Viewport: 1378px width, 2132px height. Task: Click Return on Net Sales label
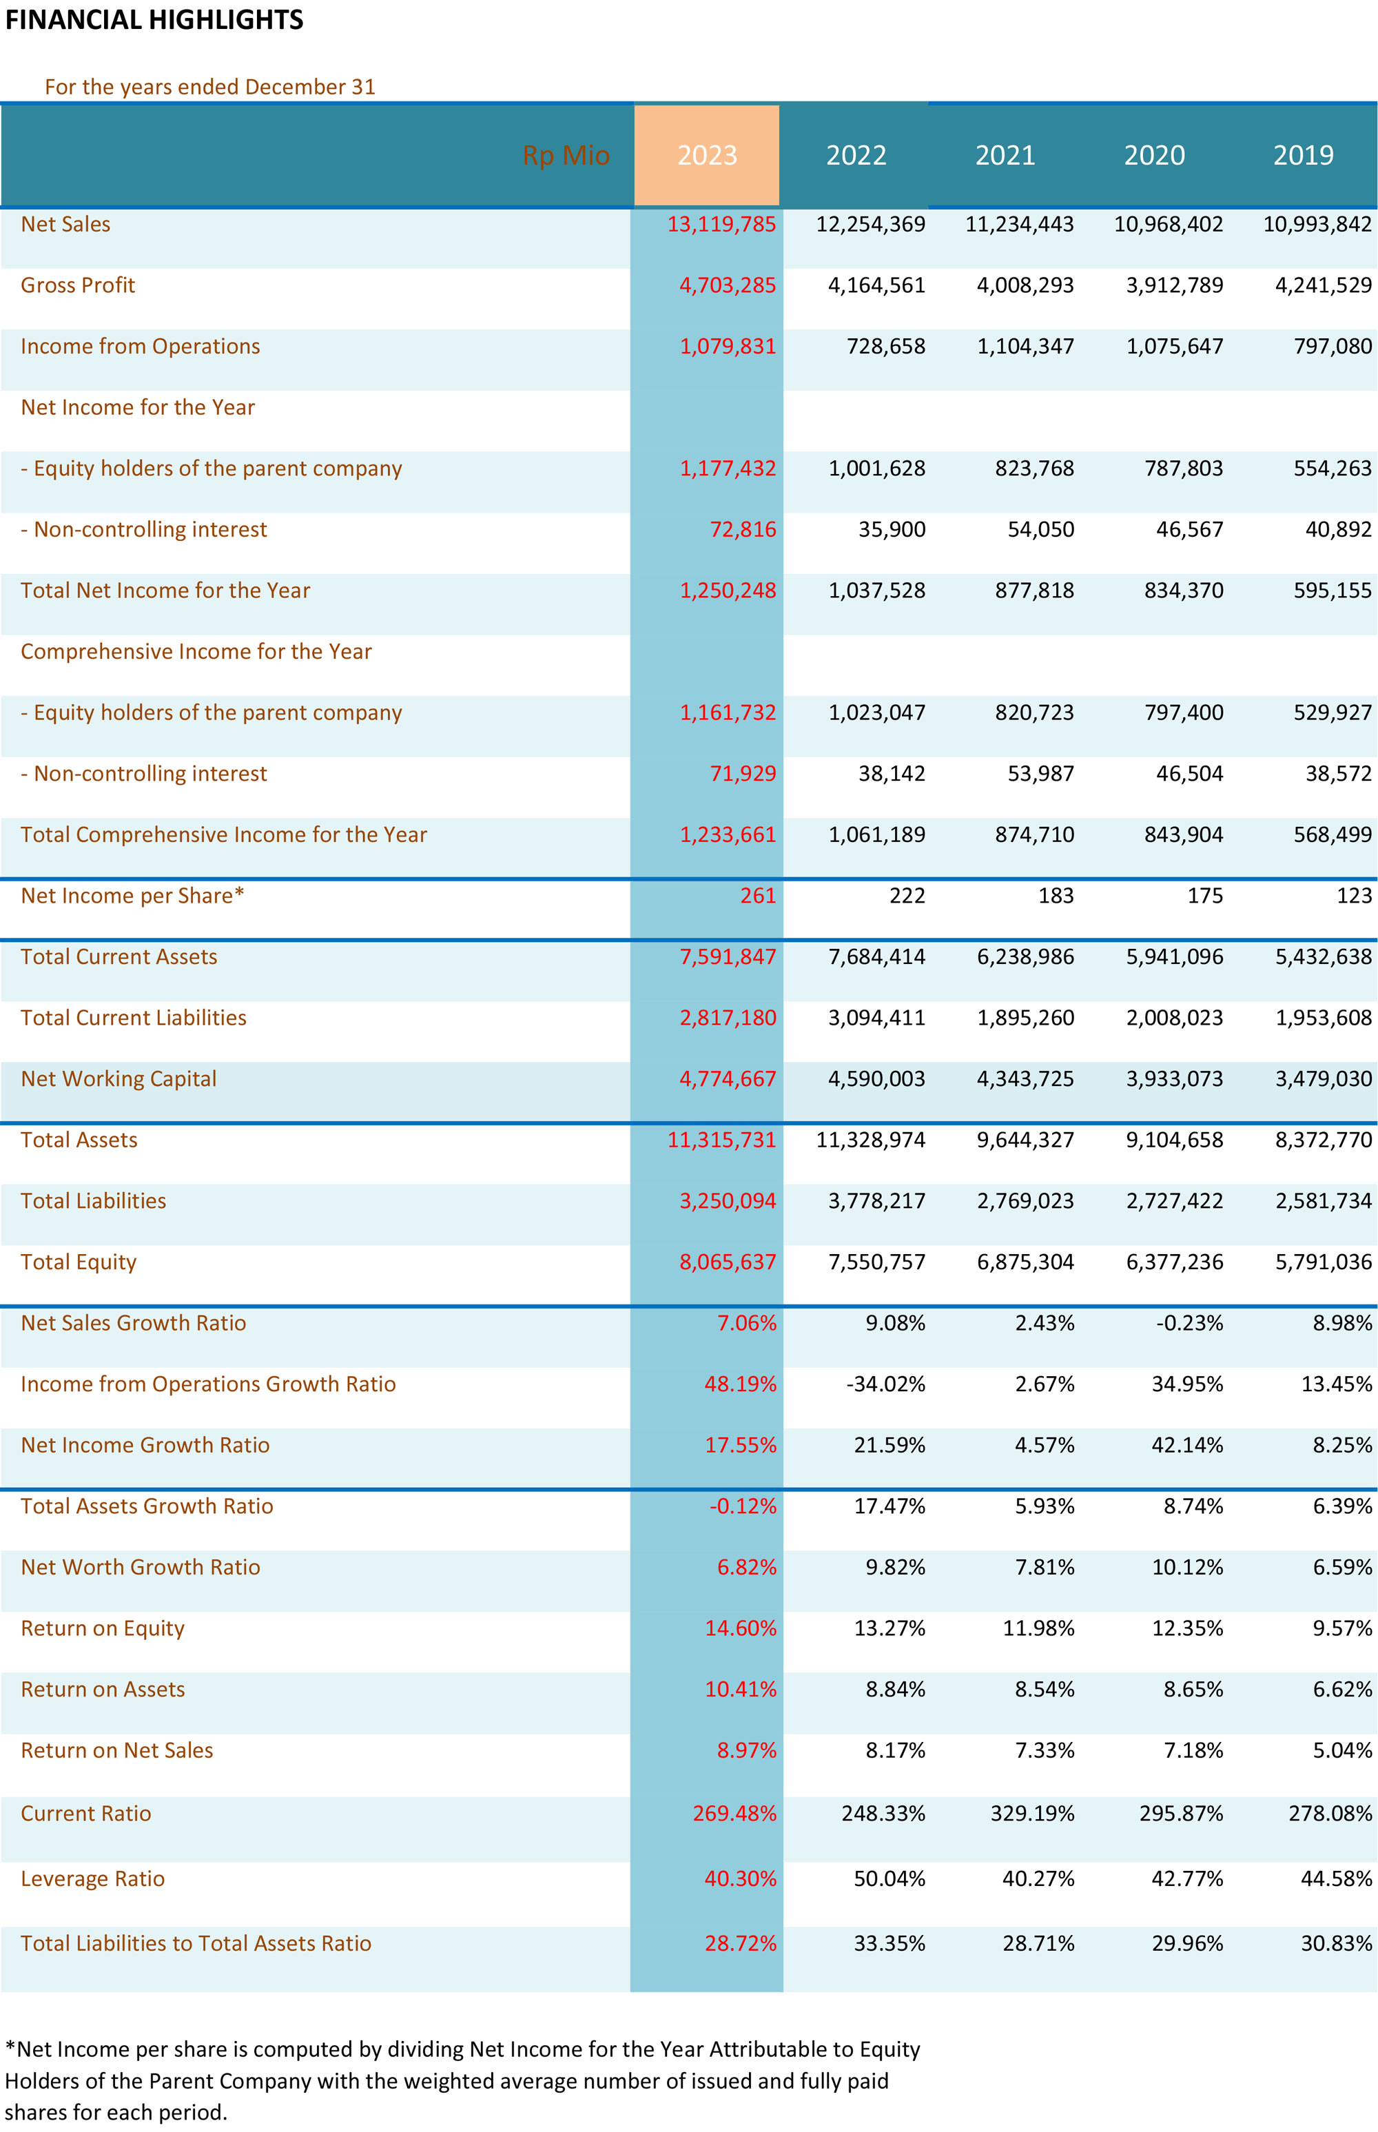(x=117, y=1750)
